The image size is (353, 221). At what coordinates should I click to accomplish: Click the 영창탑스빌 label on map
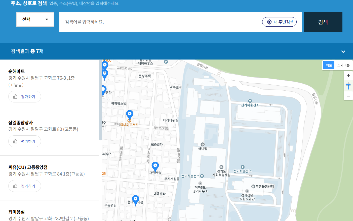(x=119, y=104)
